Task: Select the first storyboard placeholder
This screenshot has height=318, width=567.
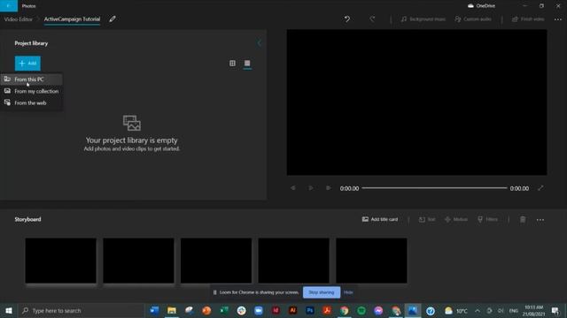Action: point(61,261)
